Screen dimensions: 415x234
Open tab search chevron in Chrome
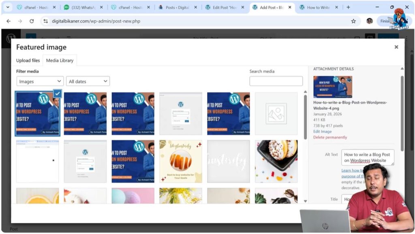click(7, 7)
